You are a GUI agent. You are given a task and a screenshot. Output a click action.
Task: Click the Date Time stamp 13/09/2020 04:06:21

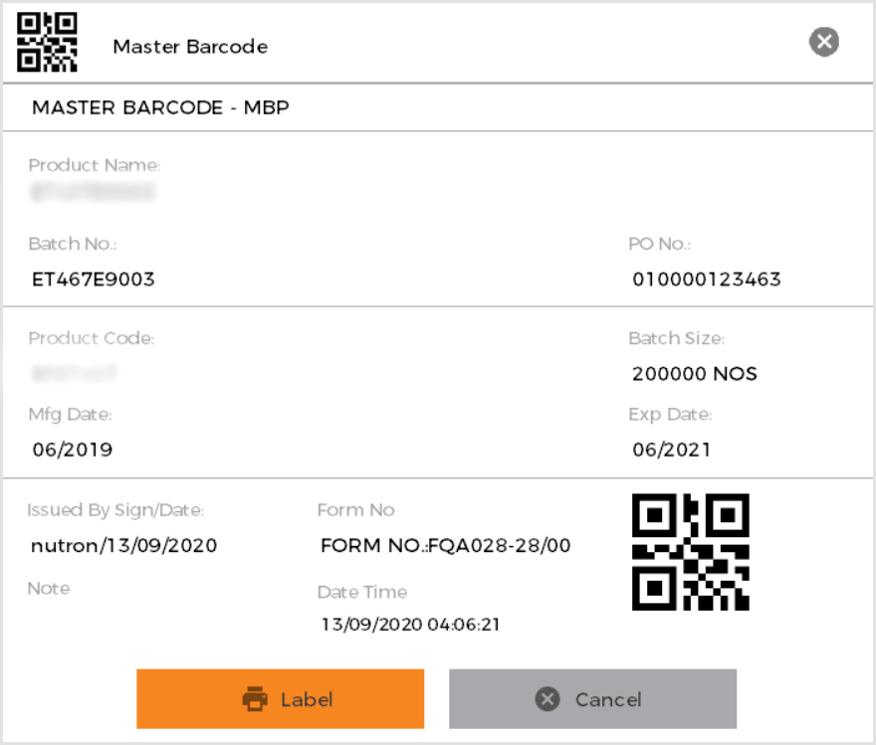pos(411,625)
